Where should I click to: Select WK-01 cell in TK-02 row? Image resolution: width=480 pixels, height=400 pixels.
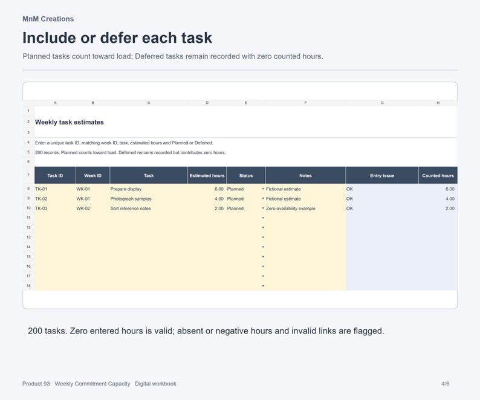(x=92, y=199)
